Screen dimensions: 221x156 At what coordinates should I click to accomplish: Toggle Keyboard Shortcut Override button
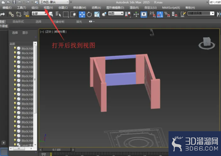pos(144,14)
